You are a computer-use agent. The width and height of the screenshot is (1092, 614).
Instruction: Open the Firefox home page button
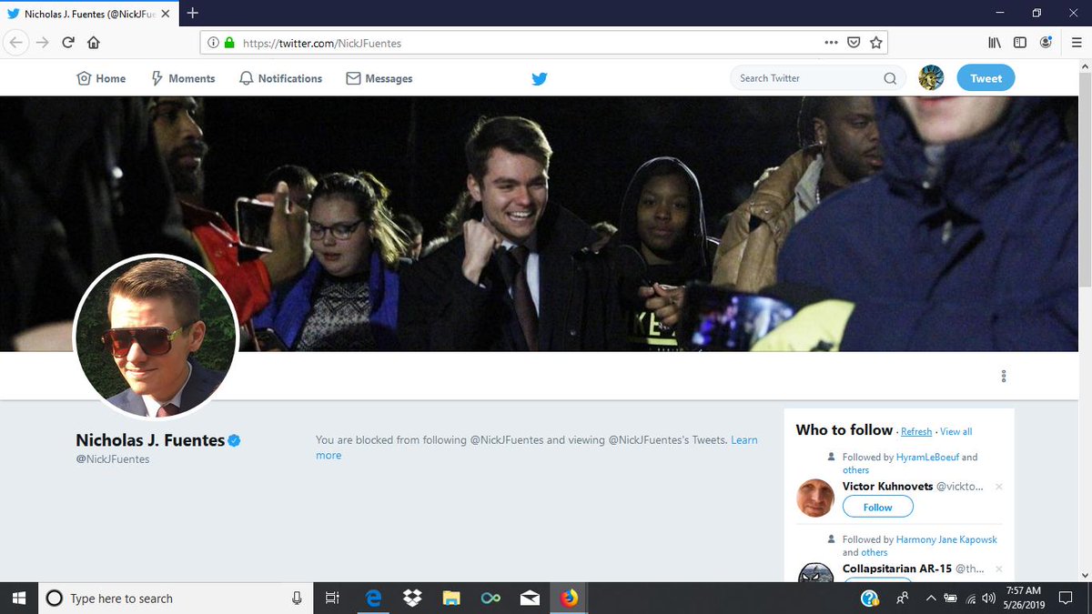click(x=94, y=43)
